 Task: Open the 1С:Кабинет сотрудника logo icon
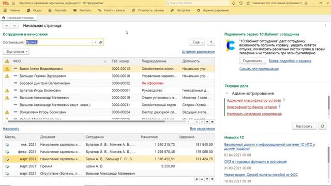click(x=230, y=45)
